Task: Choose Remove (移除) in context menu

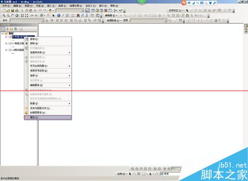Action: coord(48,43)
